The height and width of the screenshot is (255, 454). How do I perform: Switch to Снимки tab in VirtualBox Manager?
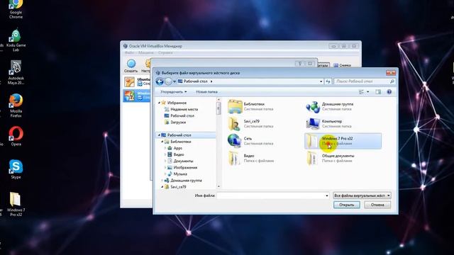(x=343, y=65)
